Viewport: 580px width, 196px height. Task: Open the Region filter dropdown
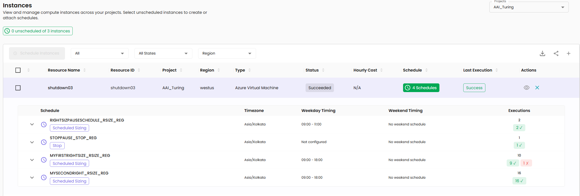(x=227, y=54)
